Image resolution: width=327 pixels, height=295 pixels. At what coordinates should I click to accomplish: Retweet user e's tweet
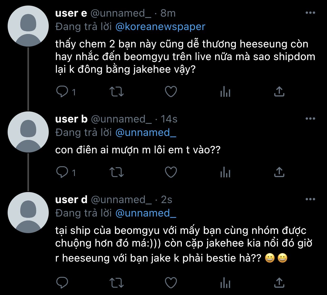click(116, 92)
